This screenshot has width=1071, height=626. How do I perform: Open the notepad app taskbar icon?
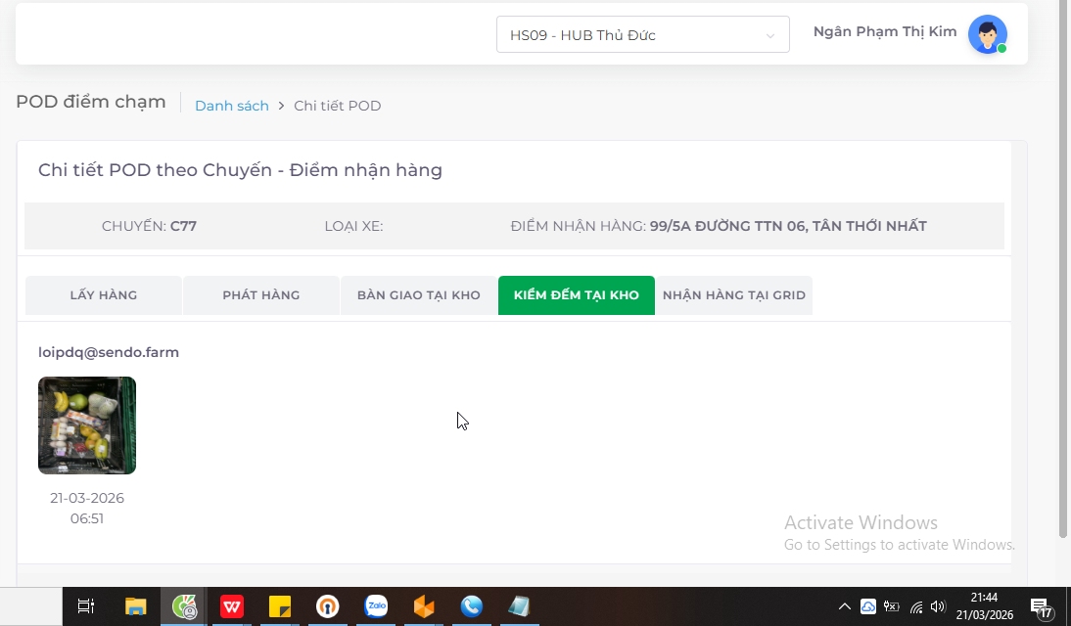tap(519, 606)
